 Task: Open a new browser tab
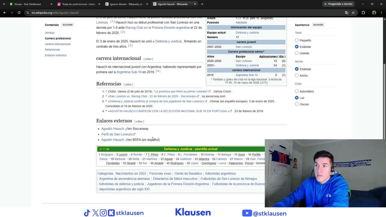tap(202, 4)
